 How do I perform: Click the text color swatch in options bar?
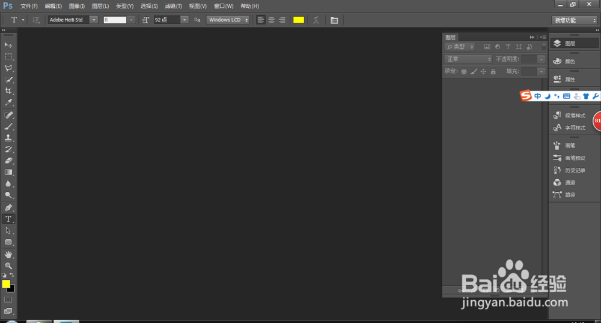pos(299,20)
